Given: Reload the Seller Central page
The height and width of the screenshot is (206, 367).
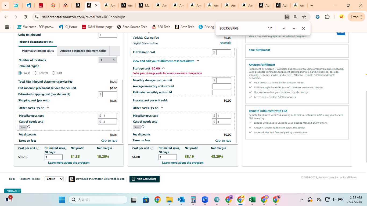Looking at the screenshot, I should click(25, 17).
